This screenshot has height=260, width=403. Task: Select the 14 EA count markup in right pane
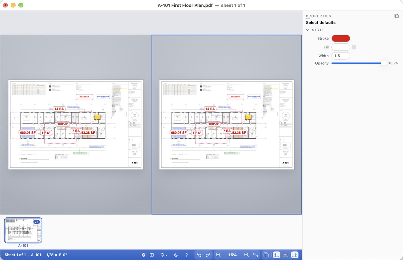(210, 109)
